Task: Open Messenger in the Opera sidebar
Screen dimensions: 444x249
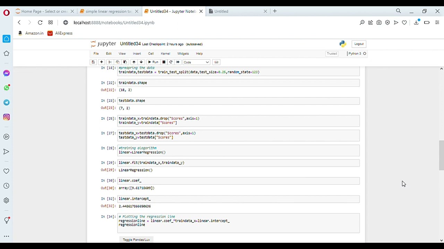Action: coord(6,73)
